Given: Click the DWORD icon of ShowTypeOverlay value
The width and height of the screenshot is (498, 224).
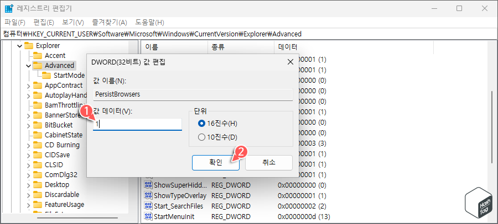Looking at the screenshot, I should point(148,195).
